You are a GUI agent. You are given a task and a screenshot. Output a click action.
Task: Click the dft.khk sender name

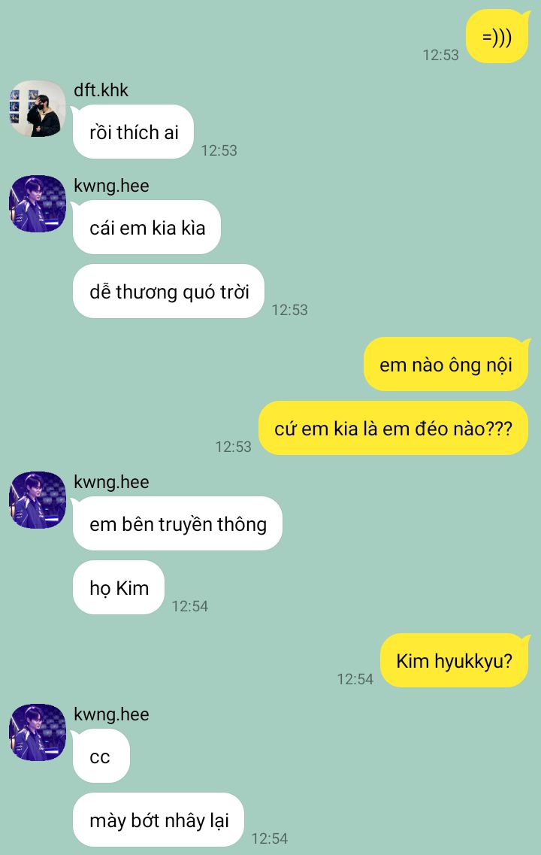click(x=101, y=90)
